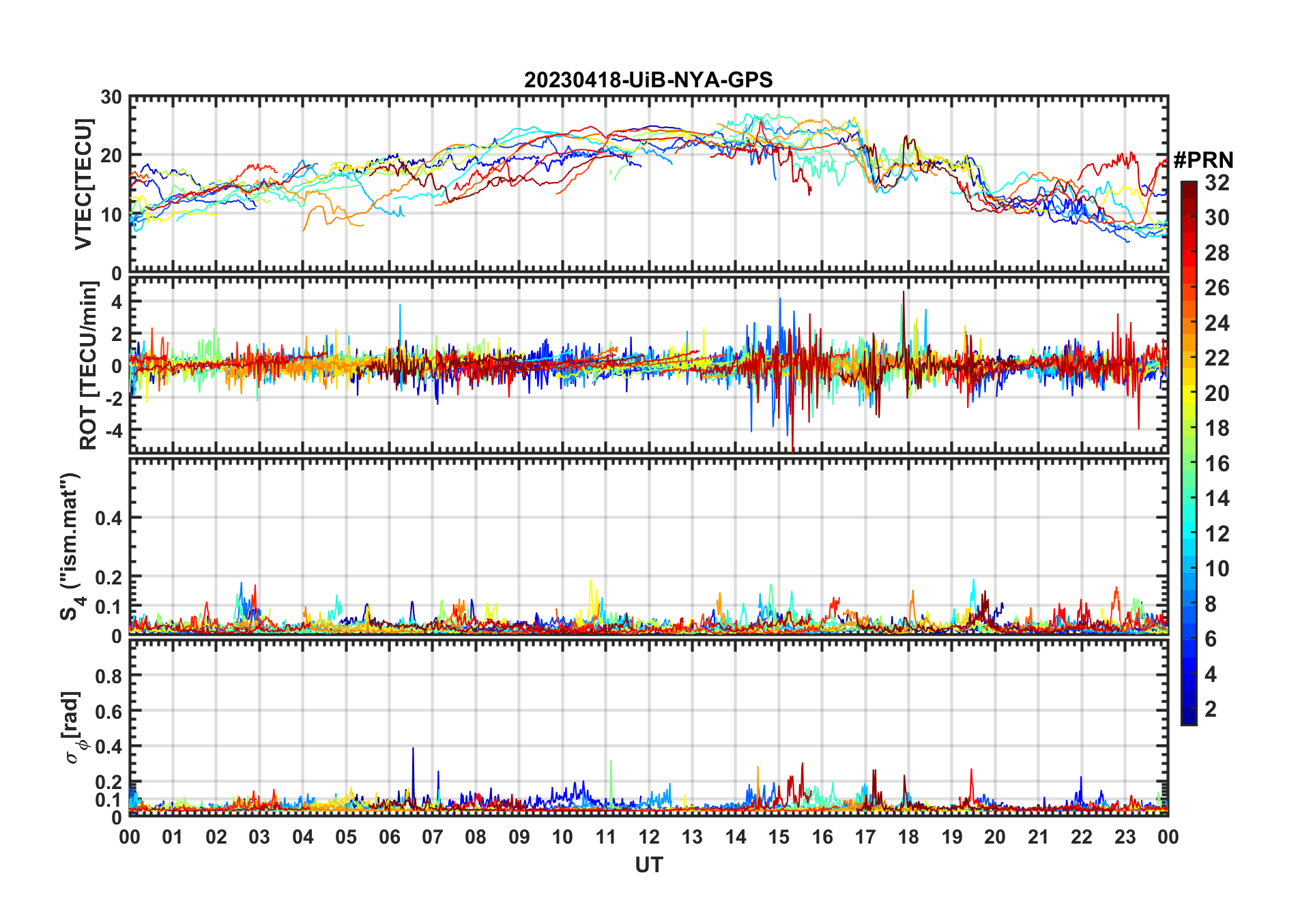
Task: Click the sigma phi [rad] y-axis label
Action: pos(74,728)
